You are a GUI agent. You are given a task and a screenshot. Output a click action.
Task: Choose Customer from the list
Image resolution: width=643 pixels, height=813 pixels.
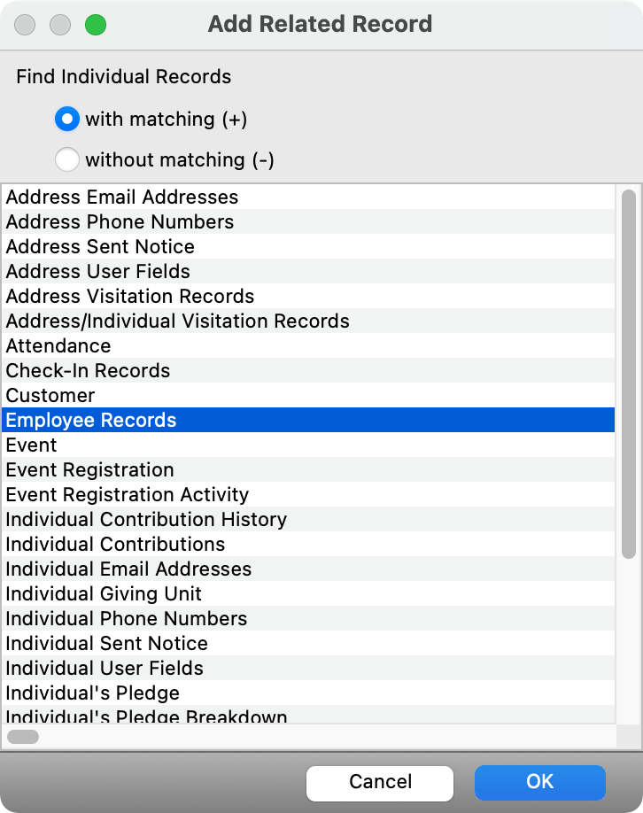[50, 395]
